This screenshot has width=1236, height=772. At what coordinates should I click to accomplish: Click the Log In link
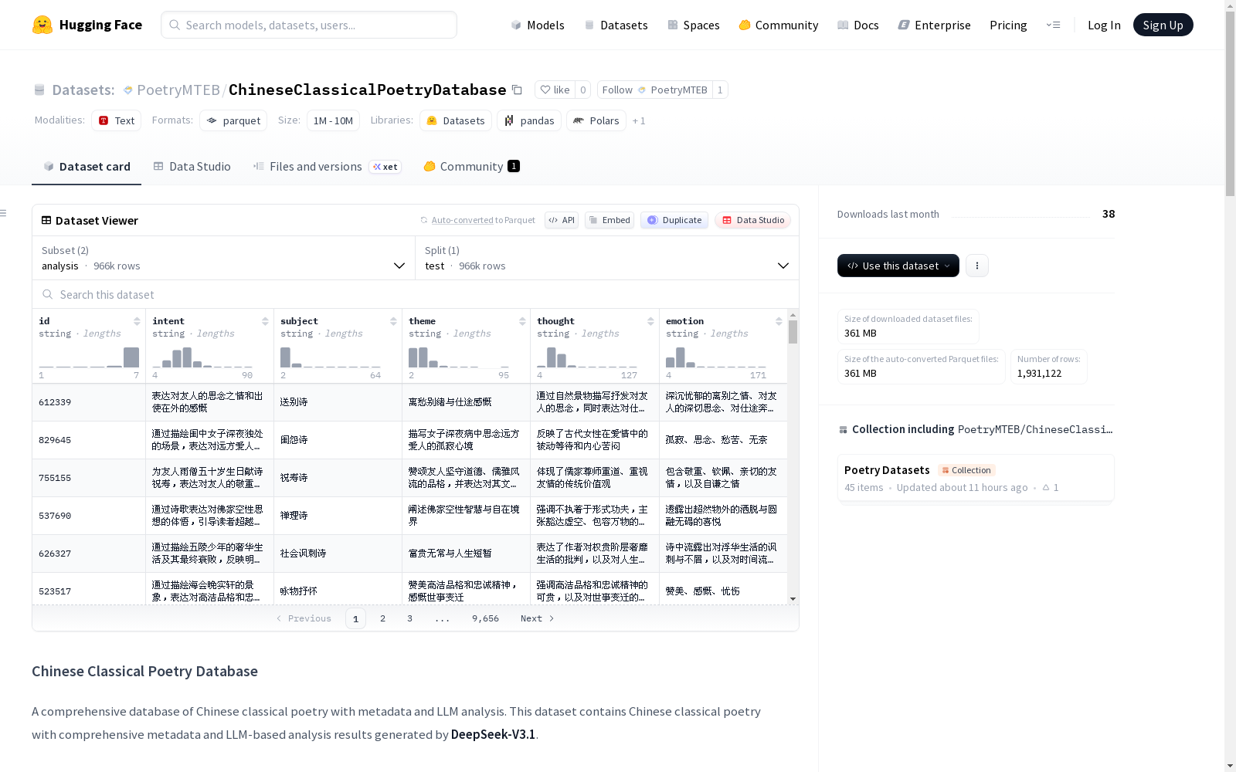point(1104,25)
